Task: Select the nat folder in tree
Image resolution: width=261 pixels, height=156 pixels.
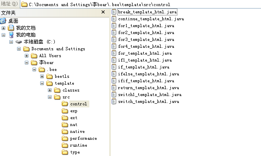Action: tap(73, 125)
